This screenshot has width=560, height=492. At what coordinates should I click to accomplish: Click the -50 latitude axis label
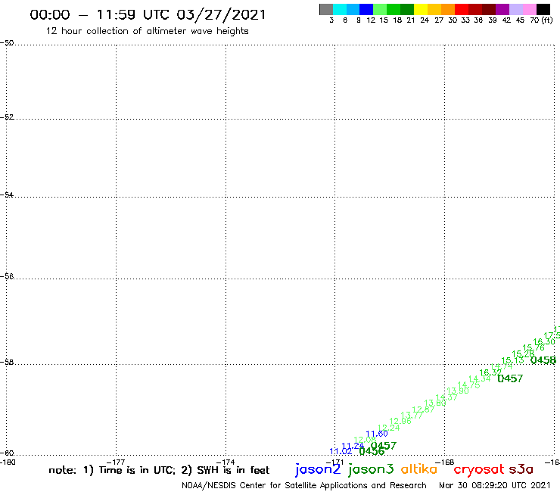point(8,43)
